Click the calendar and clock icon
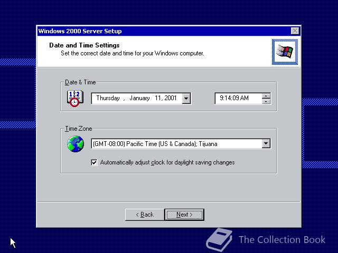The width and height of the screenshot is (338, 253). tap(75, 99)
